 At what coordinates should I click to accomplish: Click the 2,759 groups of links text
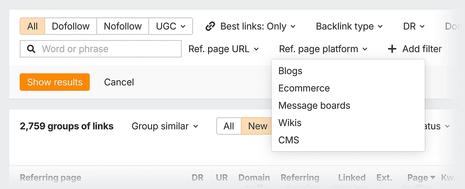click(x=67, y=126)
